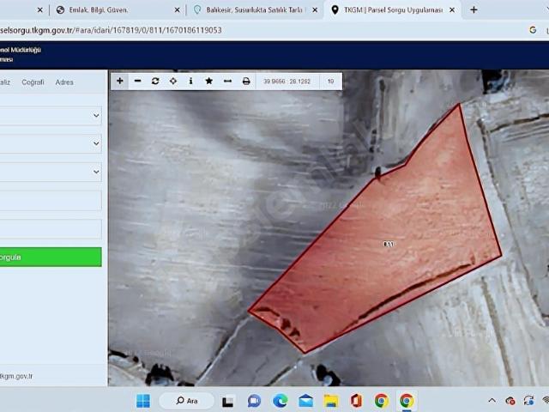549x412 pixels.
Task: Switch to the Coğrafi tab
Action: [33, 82]
